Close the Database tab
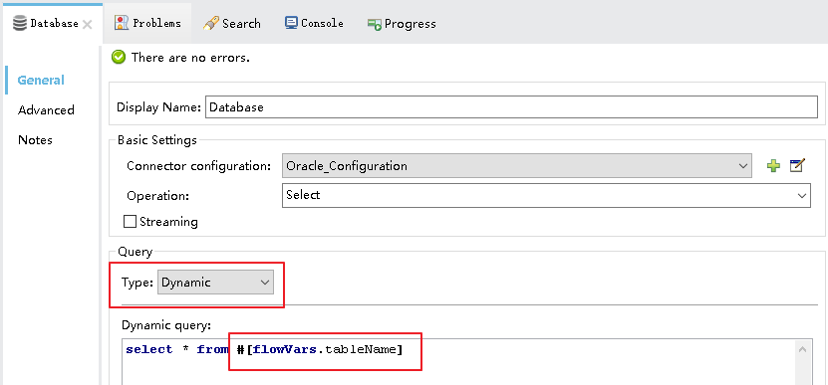 (88, 24)
